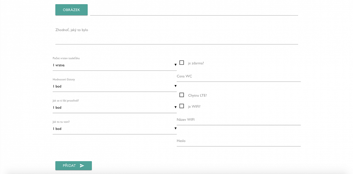Focus the Cena WC input field
The width and height of the screenshot is (353, 174).
239,77
